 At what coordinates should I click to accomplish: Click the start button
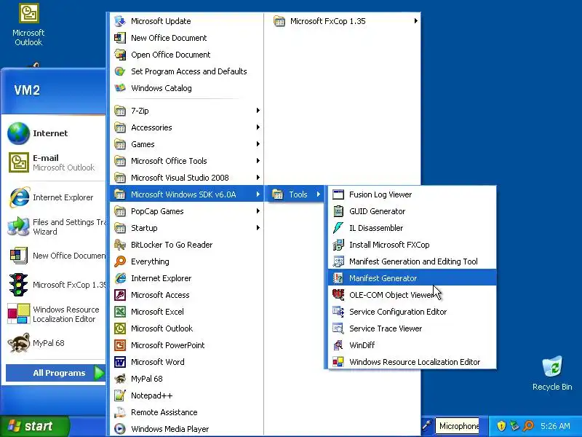click(x=35, y=426)
